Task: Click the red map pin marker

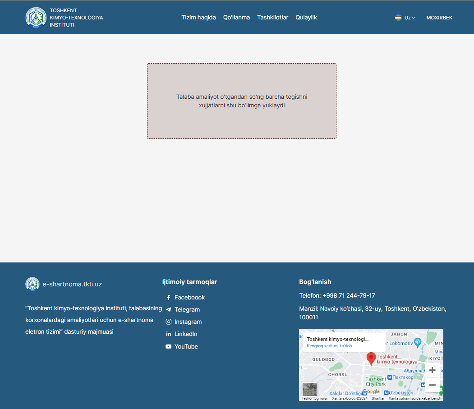Action: pyautogui.click(x=371, y=358)
